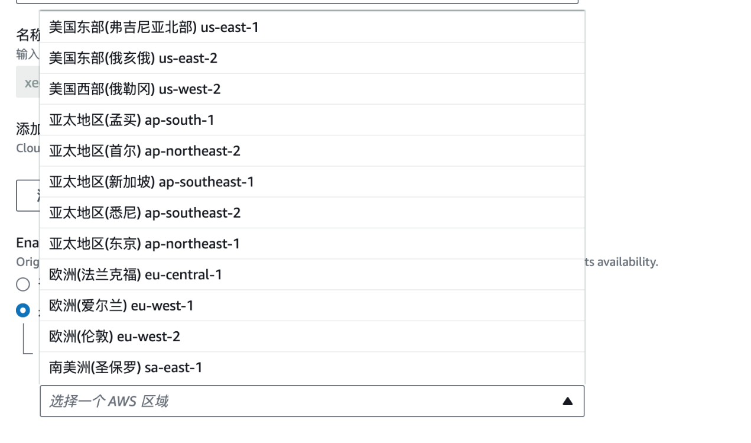
Task: Choose 亚太地区(新加坡) ap-southeast-1 option
Action: tap(312, 182)
